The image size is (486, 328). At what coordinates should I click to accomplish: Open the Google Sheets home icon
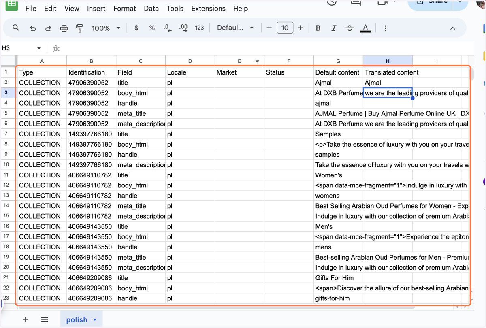point(11,4)
